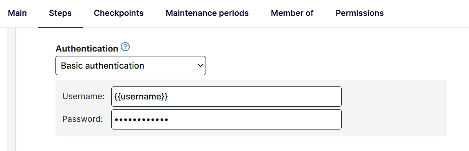
Task: Switch to the Member of tab
Action: point(292,13)
